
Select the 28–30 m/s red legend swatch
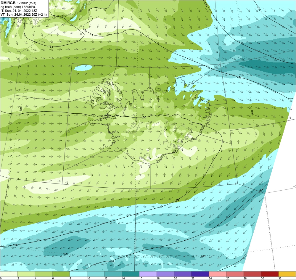pos(252,274)
